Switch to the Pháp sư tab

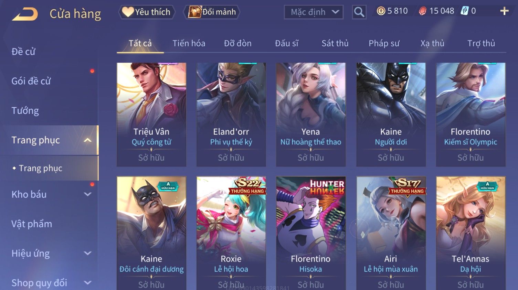[x=384, y=43]
